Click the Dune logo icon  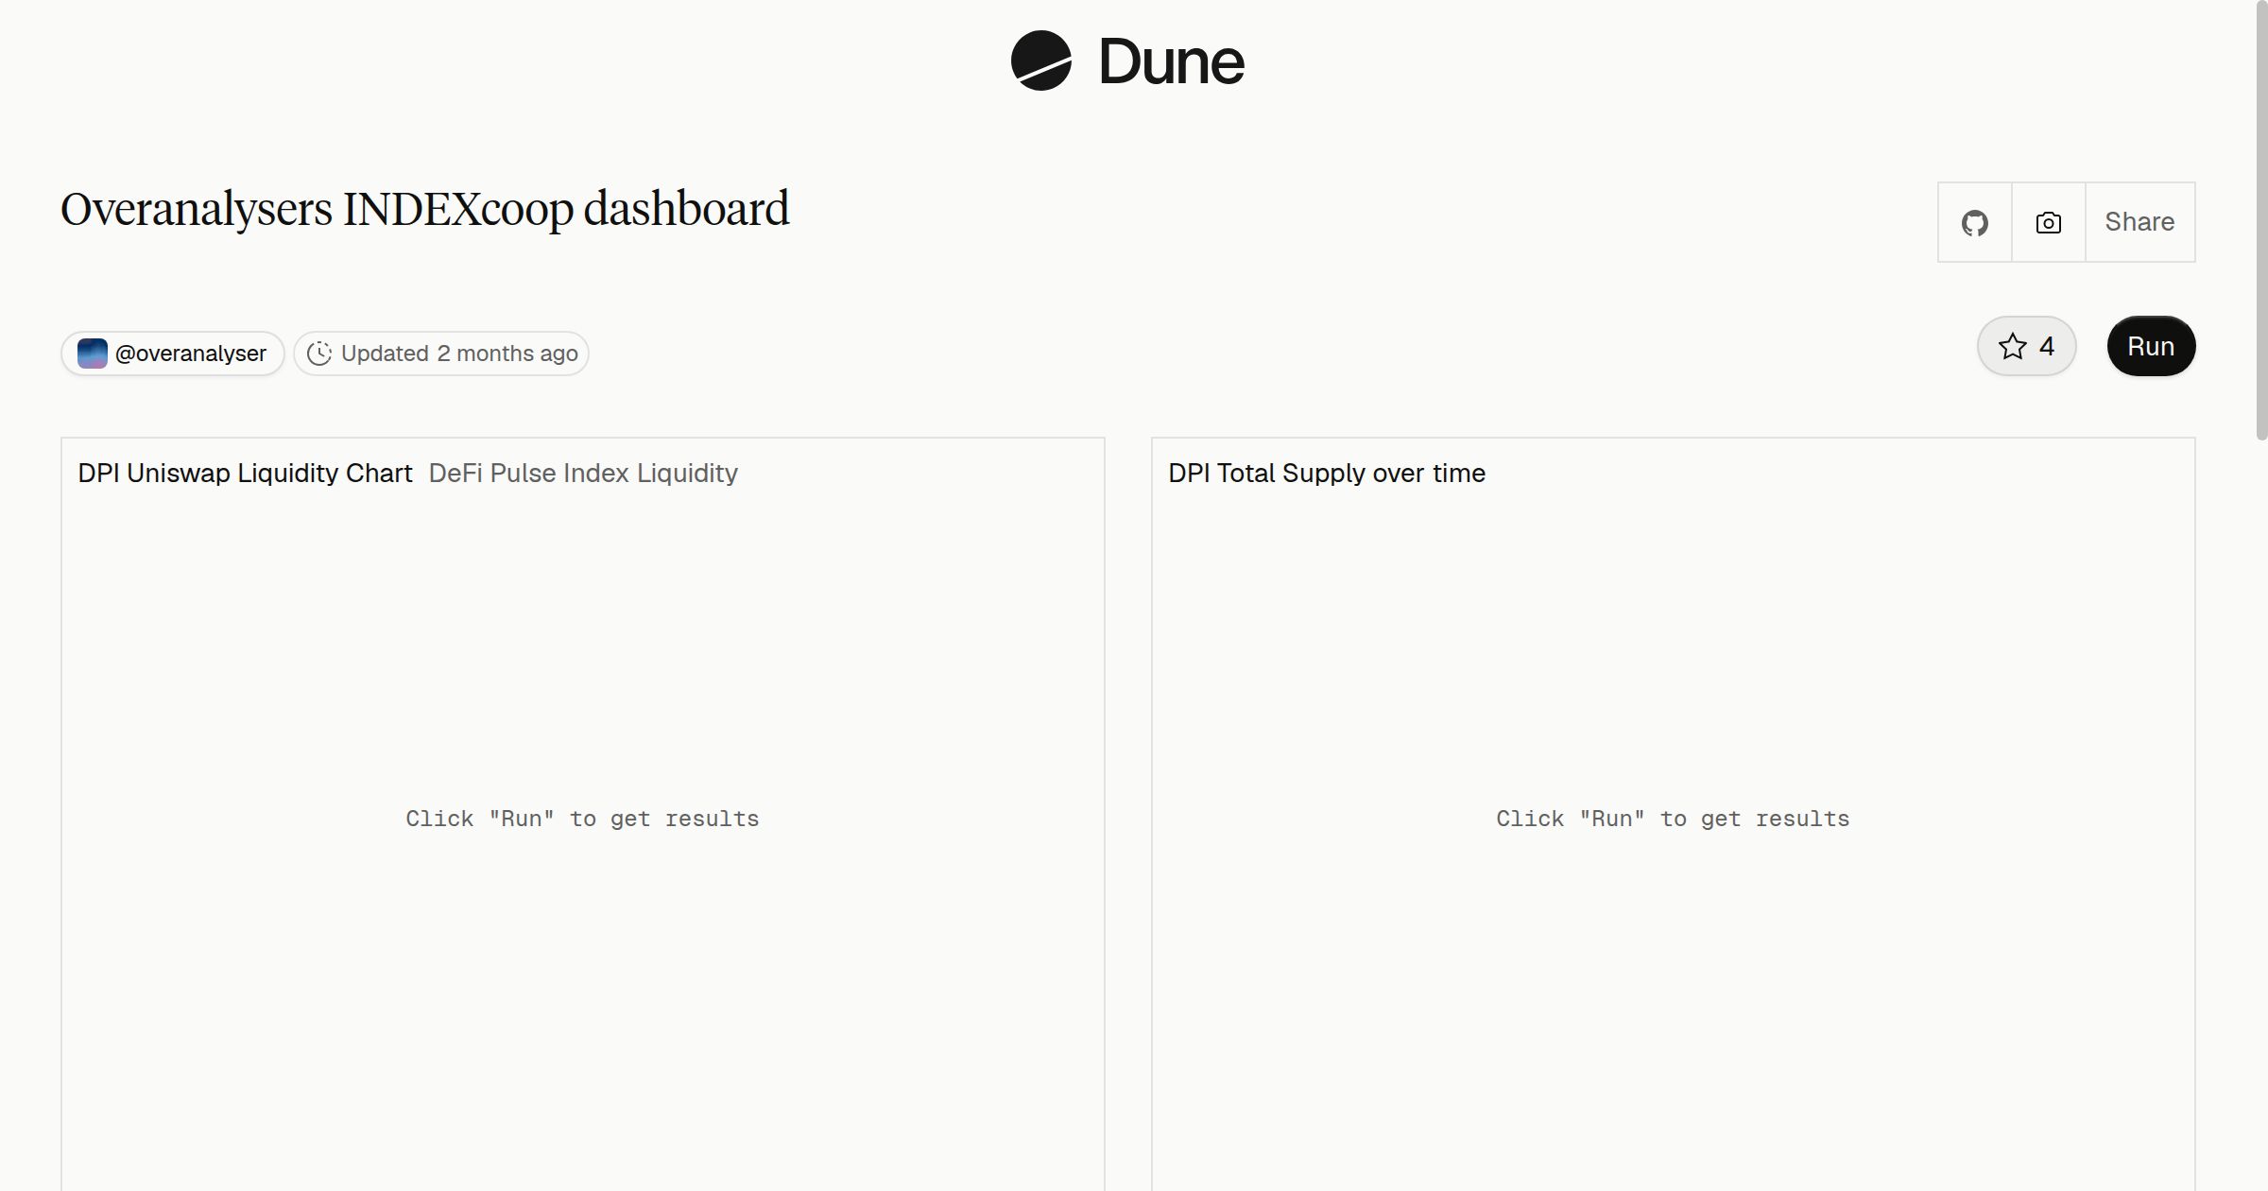[x=1040, y=60]
